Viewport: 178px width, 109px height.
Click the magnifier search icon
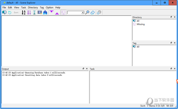pyautogui.click(x=87, y=12)
